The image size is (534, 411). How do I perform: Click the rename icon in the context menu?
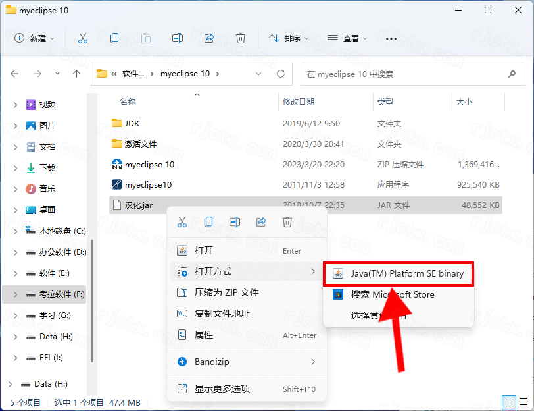tap(235, 222)
